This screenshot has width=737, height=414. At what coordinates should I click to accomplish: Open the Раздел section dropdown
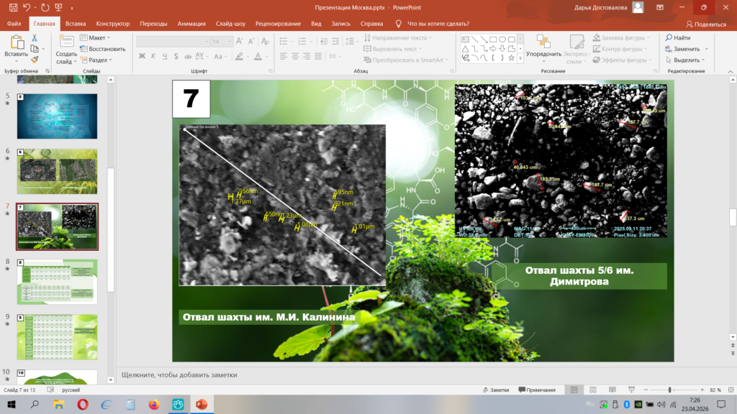[x=99, y=60]
